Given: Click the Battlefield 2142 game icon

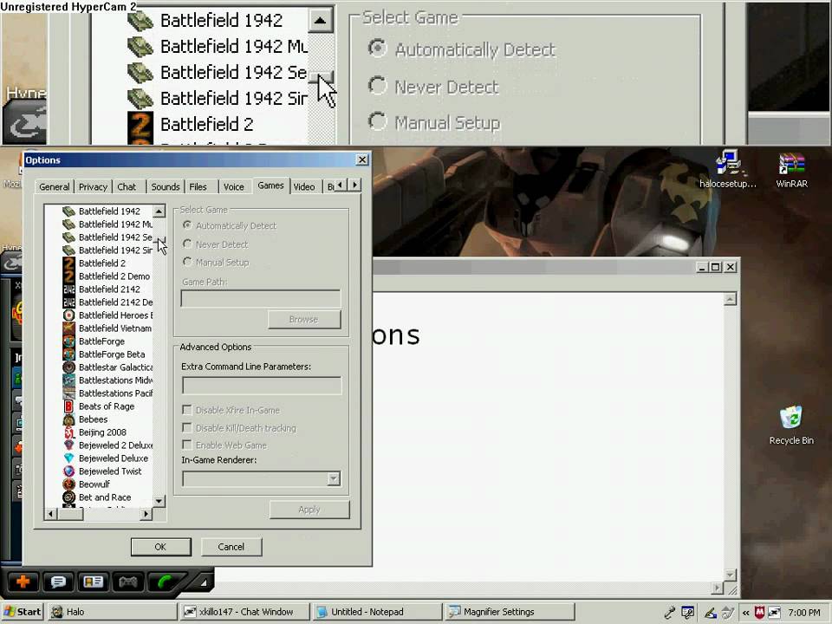Looking at the screenshot, I should pos(69,289).
